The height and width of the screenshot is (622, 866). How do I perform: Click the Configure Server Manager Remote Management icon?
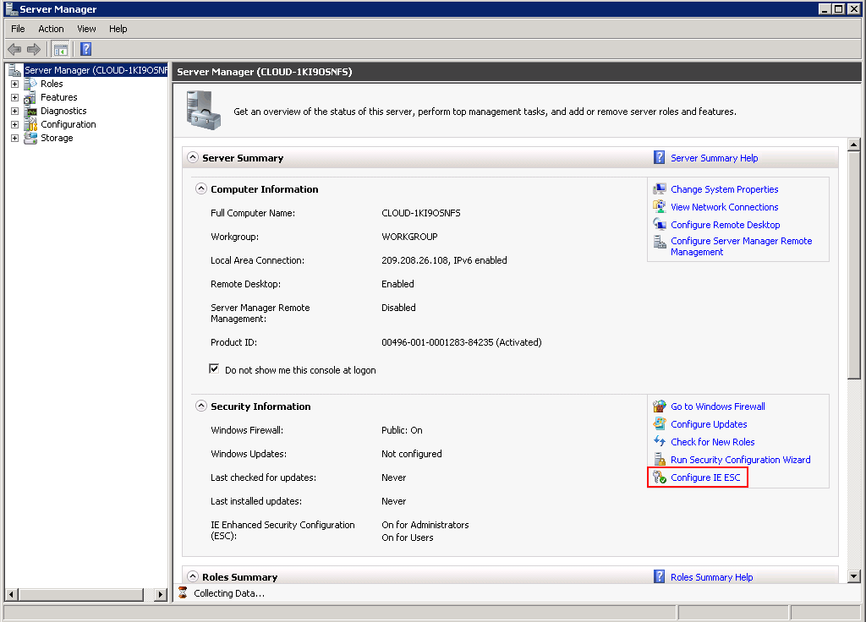coord(660,242)
